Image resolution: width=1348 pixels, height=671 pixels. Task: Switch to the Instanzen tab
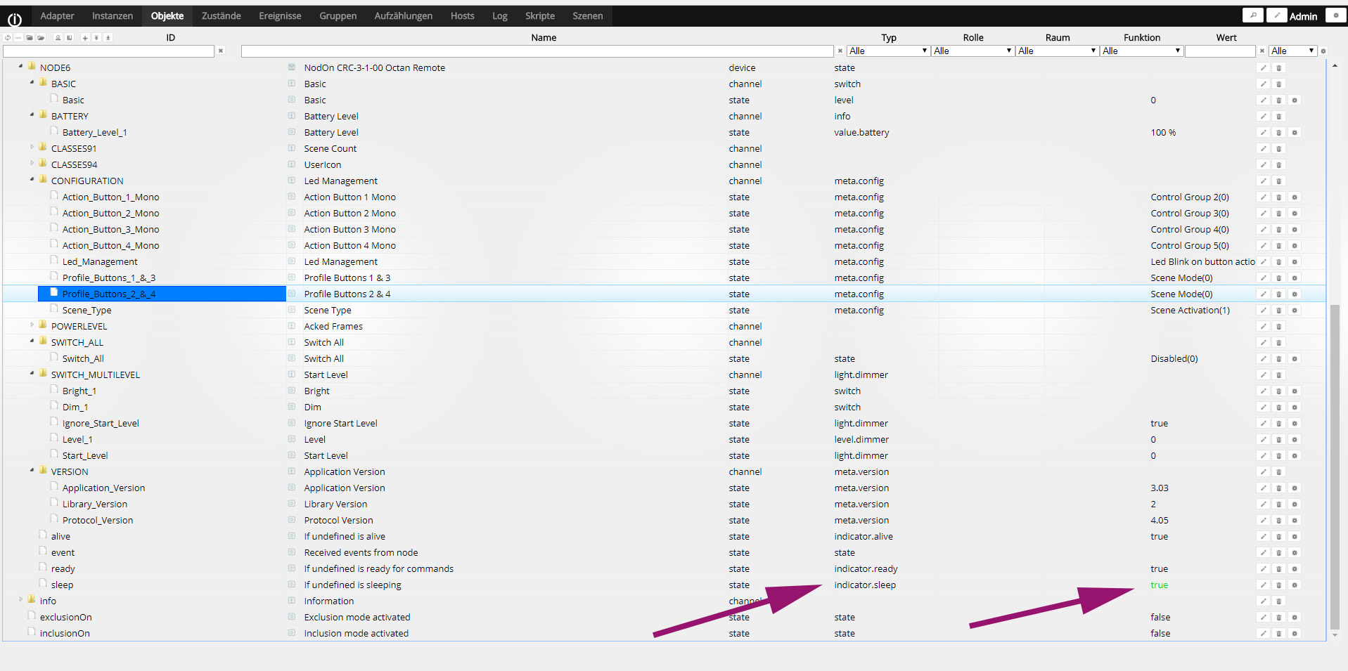pos(113,16)
